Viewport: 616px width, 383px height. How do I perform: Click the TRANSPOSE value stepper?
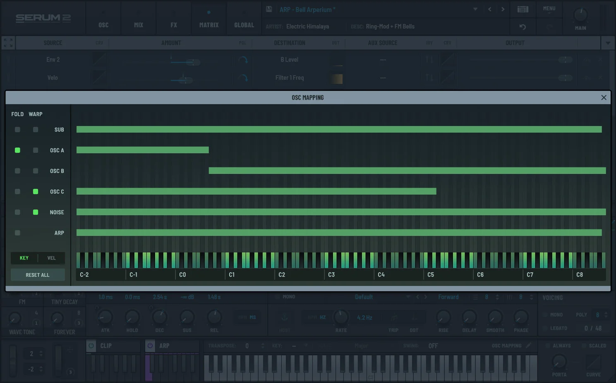263,346
